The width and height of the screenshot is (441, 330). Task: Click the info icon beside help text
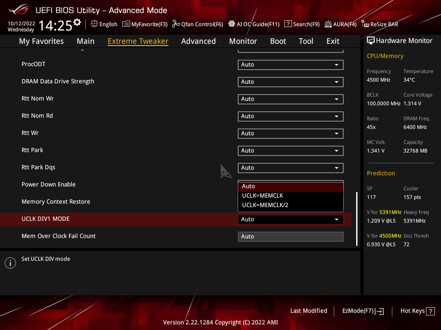(x=10, y=263)
